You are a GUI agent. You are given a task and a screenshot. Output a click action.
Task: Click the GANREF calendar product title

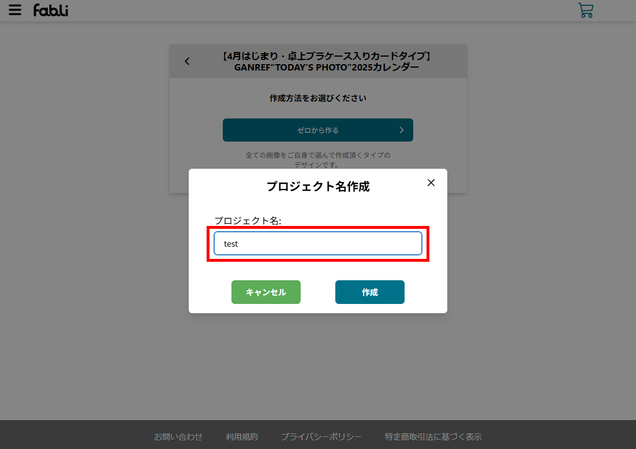coord(327,62)
